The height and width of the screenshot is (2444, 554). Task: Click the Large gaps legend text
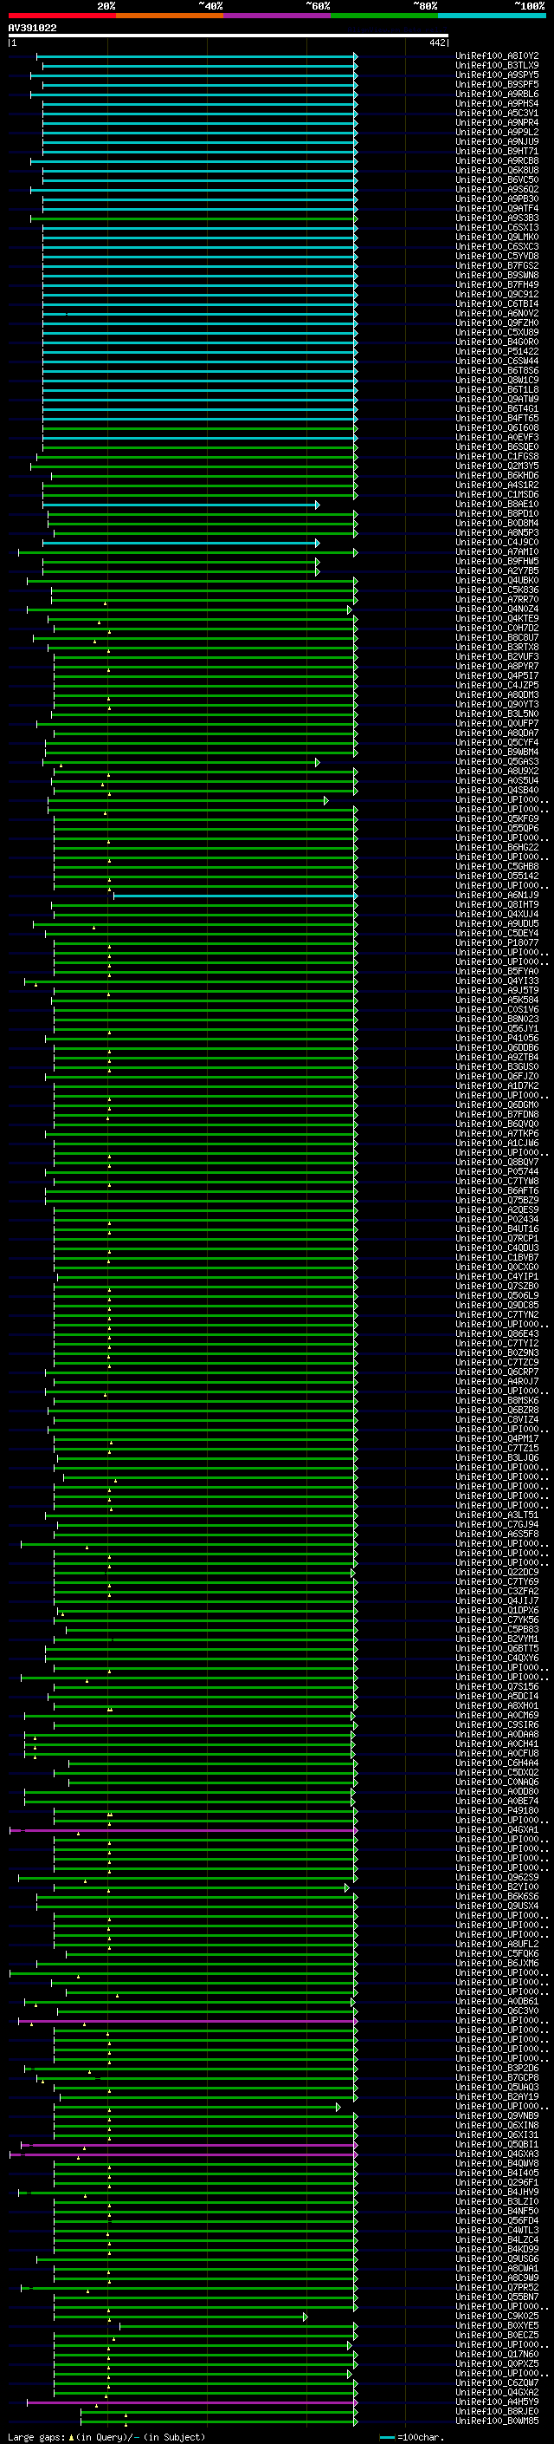point(36,2436)
